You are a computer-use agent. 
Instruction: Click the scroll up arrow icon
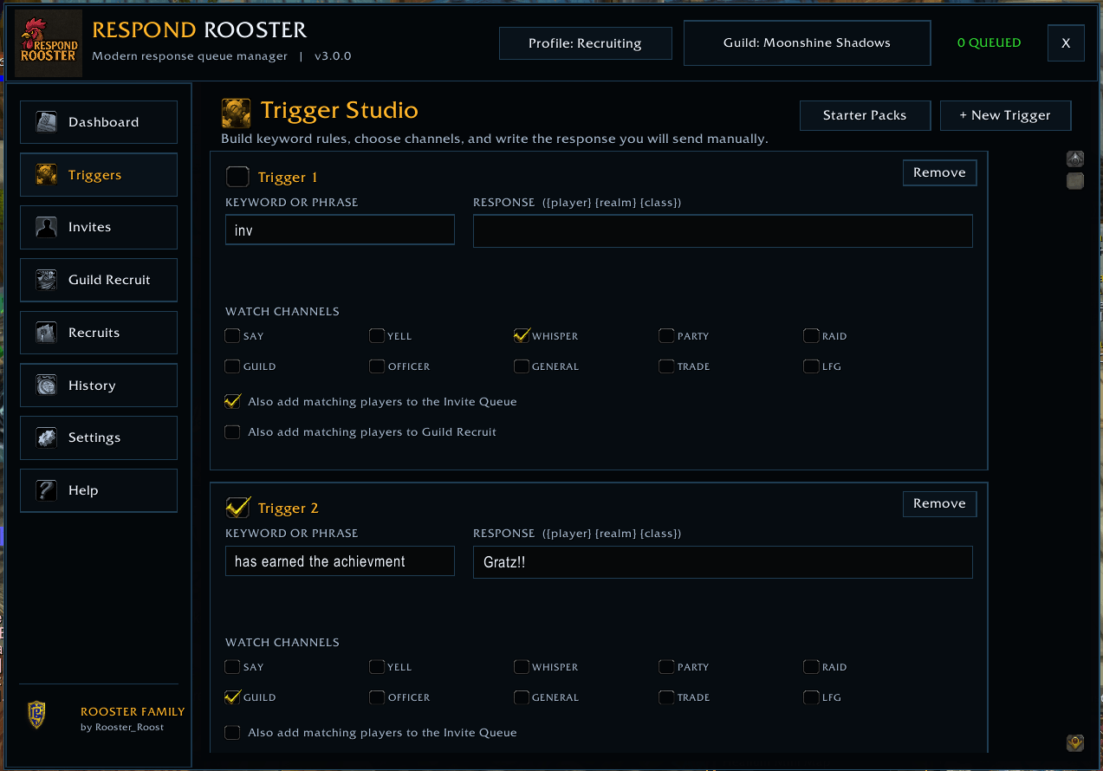tap(1075, 159)
